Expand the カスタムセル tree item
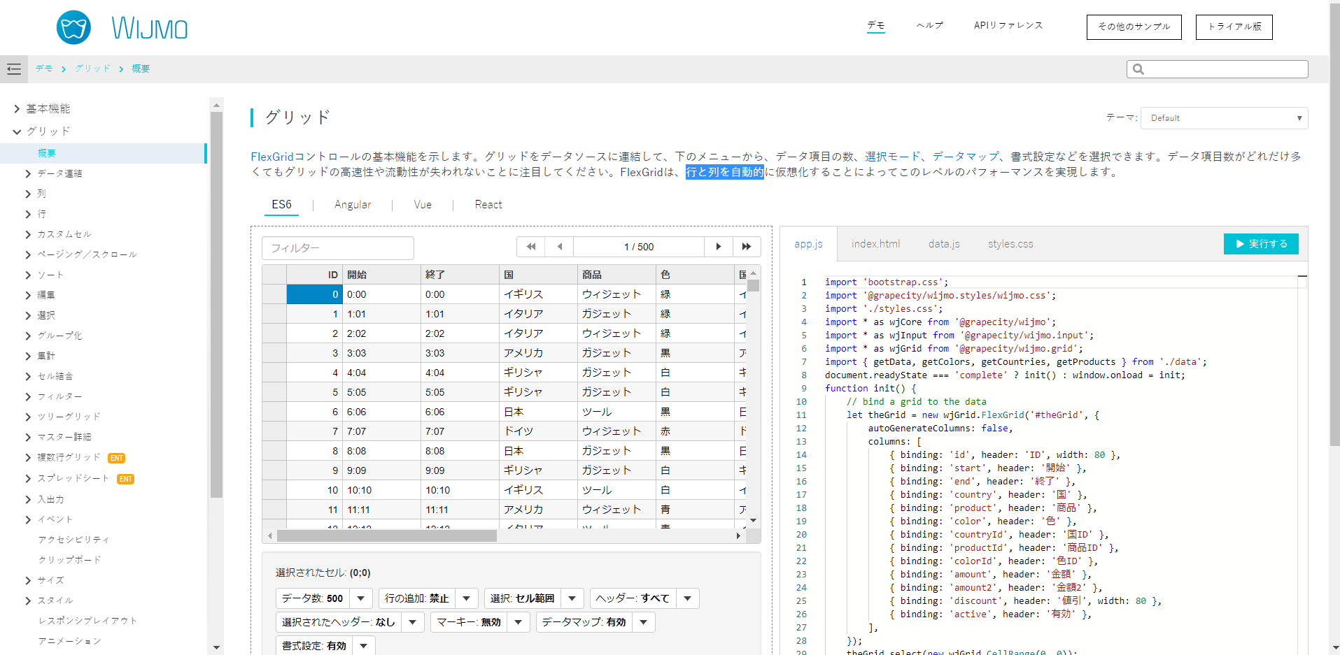1340x655 pixels. click(x=28, y=235)
